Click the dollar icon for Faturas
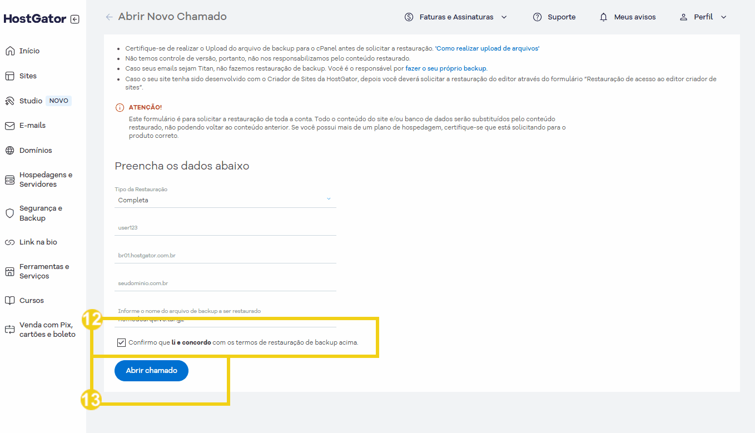Screen dimensions: 755x433 pyautogui.click(x=409, y=17)
